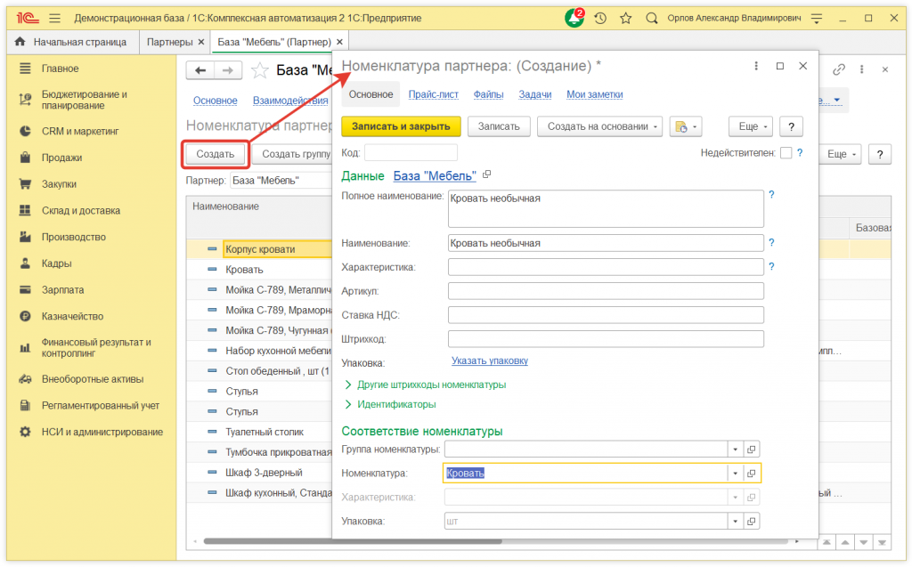Image resolution: width=912 pixels, height=567 pixels.
Task: Switch to the Прайс-лист tab
Action: click(433, 94)
